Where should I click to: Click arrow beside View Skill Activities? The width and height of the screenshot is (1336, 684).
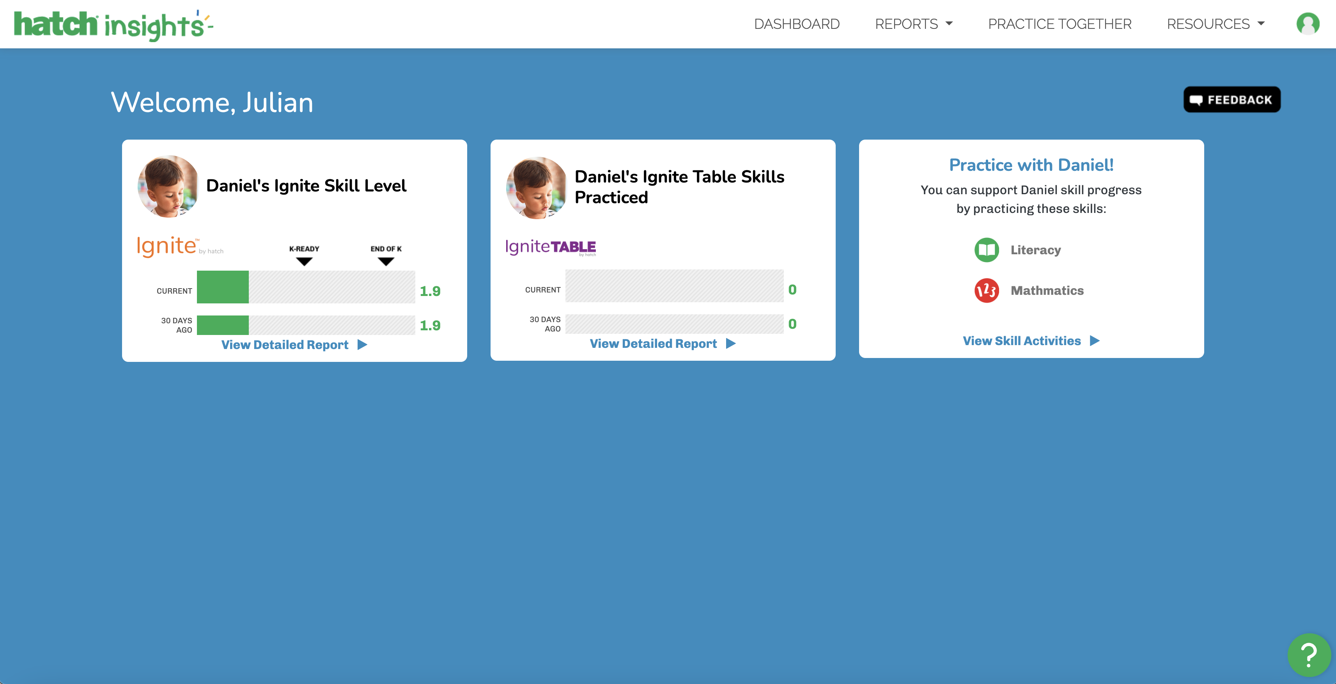(x=1095, y=341)
